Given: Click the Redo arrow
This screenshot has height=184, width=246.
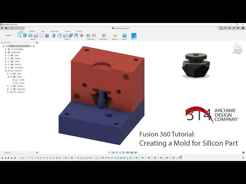Looking at the screenshot, I should pyautogui.click(x=22, y=28).
